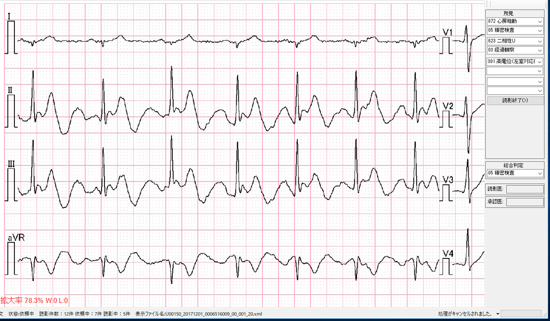The width and height of the screenshot is (550, 321).
Task: Open the 623 二相性U dropdown
Action: [x=515, y=41]
